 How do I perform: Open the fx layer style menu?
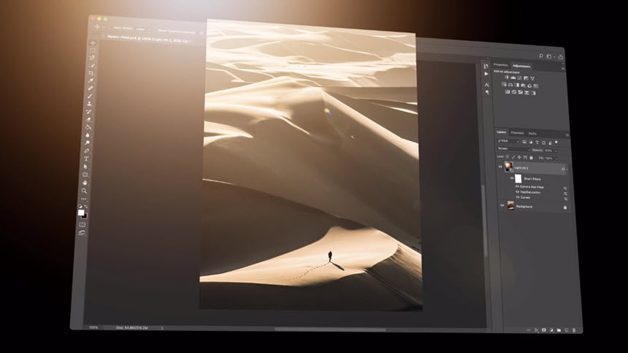pyautogui.click(x=535, y=330)
